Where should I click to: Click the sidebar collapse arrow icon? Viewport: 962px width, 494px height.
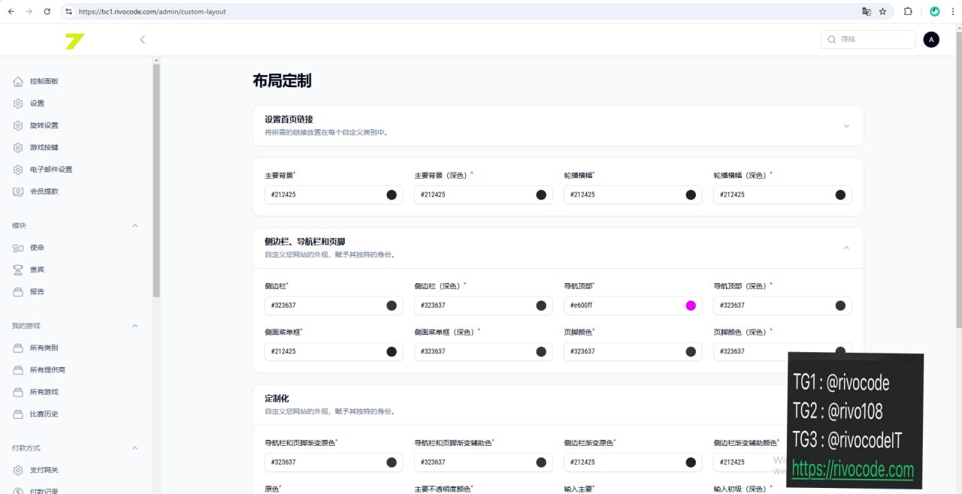coord(143,40)
